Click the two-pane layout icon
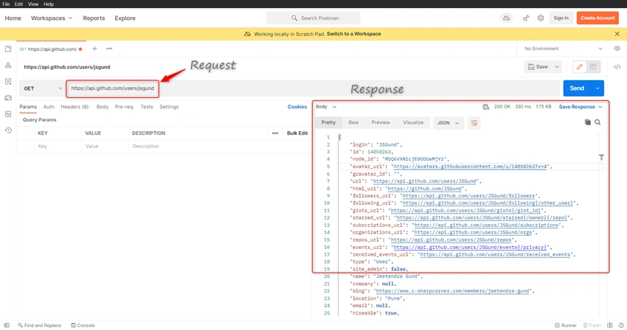 click(x=610, y=325)
